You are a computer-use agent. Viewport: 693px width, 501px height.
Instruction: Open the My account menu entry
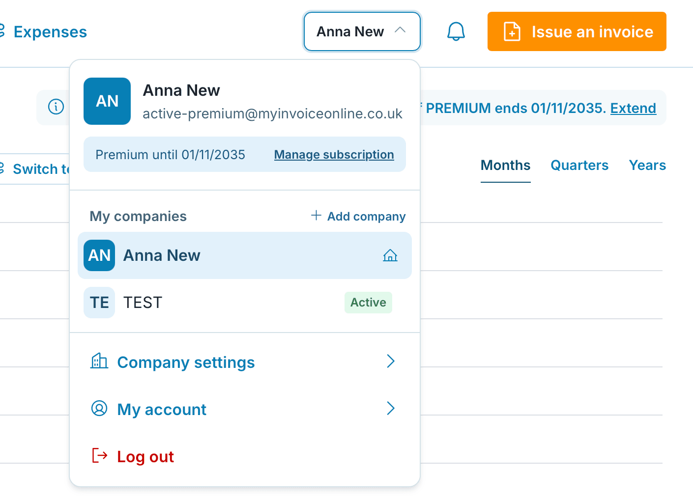pyautogui.click(x=245, y=409)
